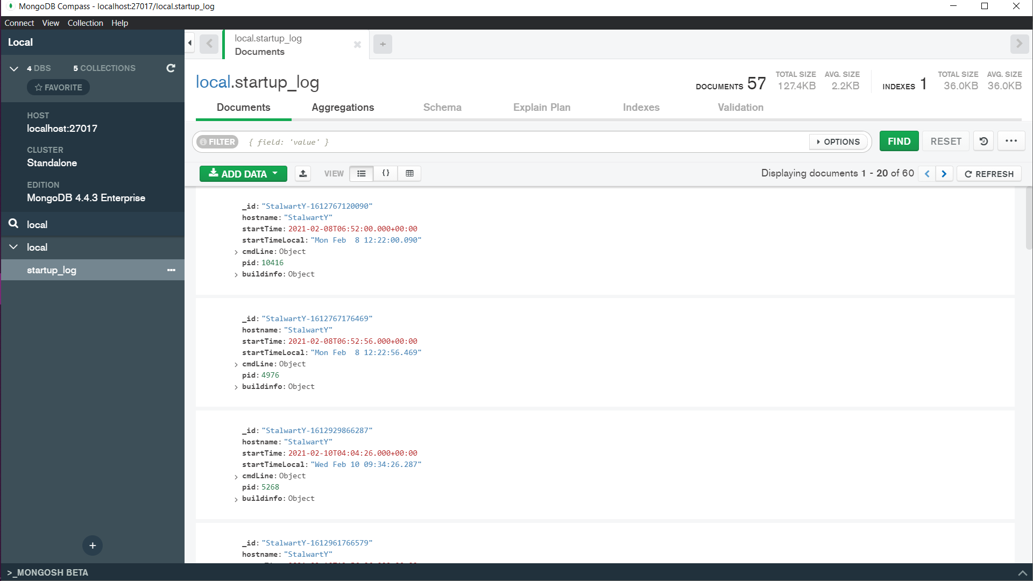Viewport: 1033px width, 581px height.
Task: Expand cmdLine in document with pid 5268
Action: 236,477
